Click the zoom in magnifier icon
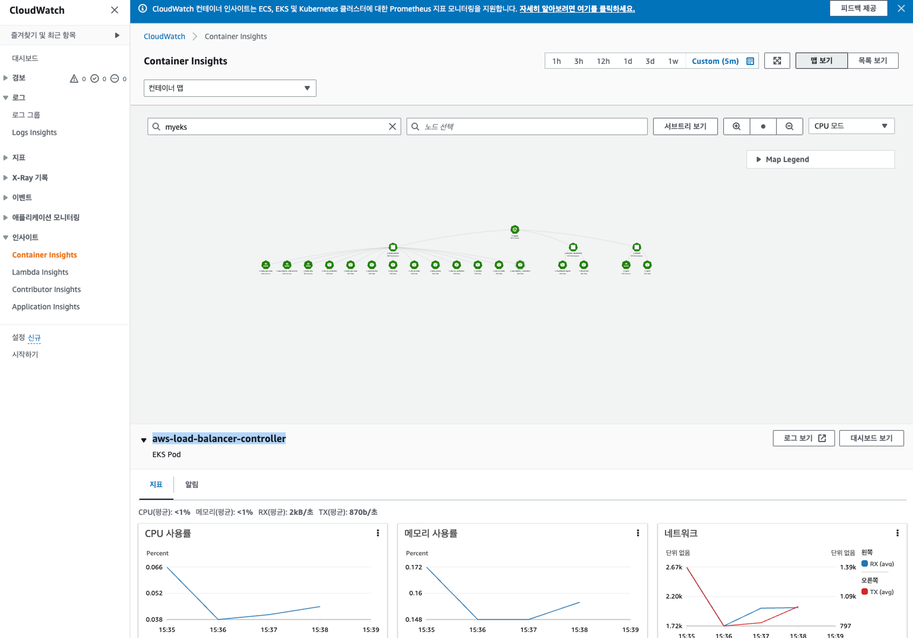 pyautogui.click(x=736, y=126)
